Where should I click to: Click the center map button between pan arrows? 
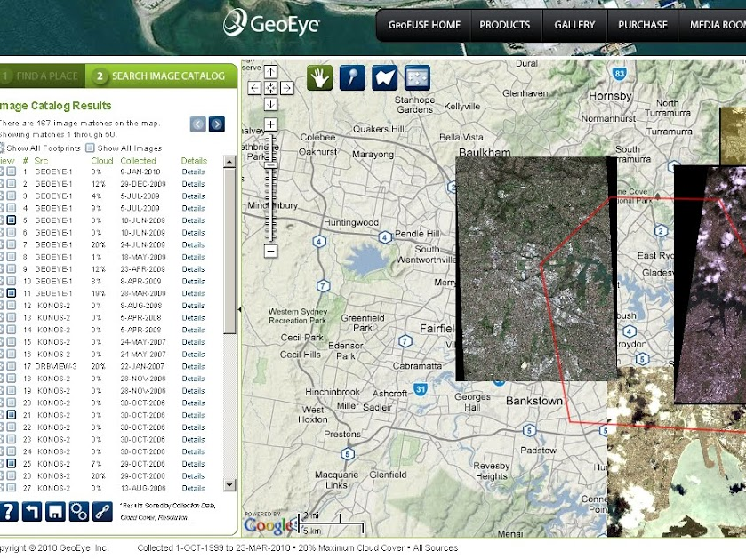coord(270,88)
